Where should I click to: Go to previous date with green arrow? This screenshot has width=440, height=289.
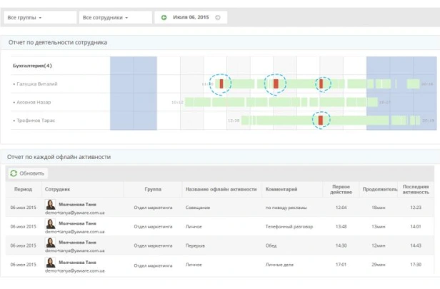pyautogui.click(x=164, y=17)
